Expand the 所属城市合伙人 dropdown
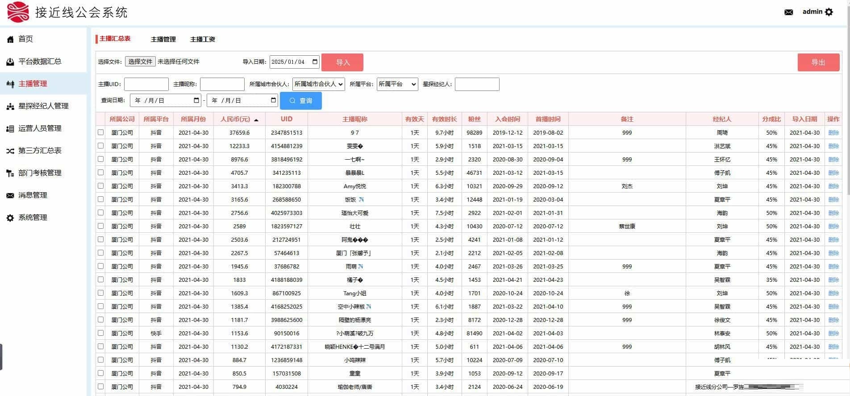The width and height of the screenshot is (850, 396). (x=319, y=84)
